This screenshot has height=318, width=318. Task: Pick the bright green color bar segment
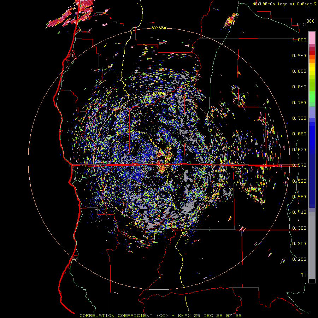312,96
